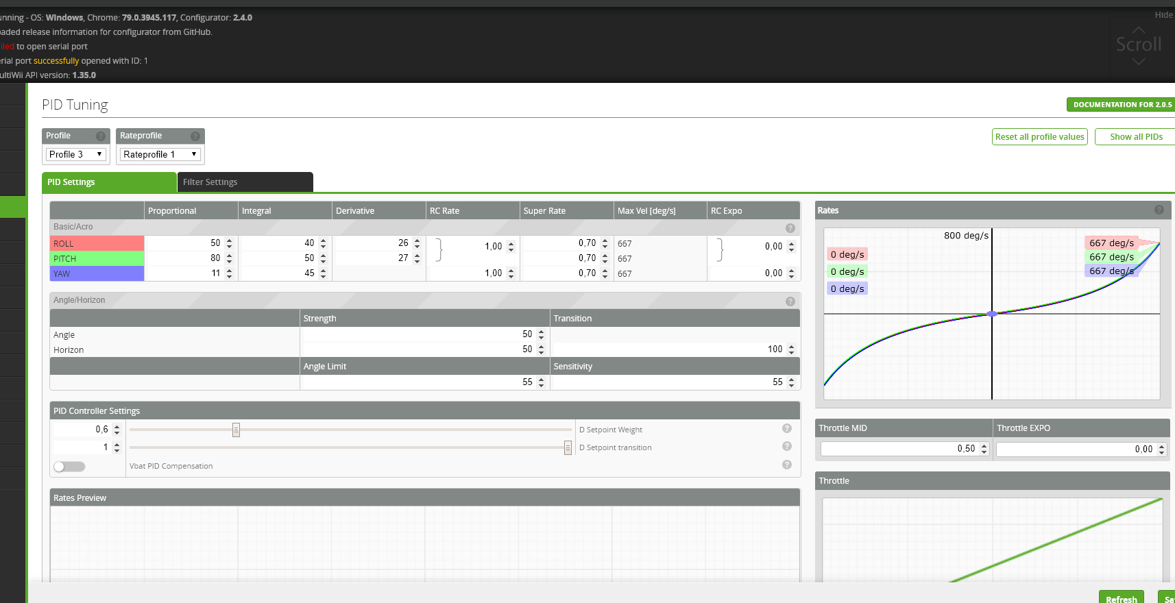Hide the log panel
Image resolution: width=1175 pixels, height=603 pixels.
1163,14
